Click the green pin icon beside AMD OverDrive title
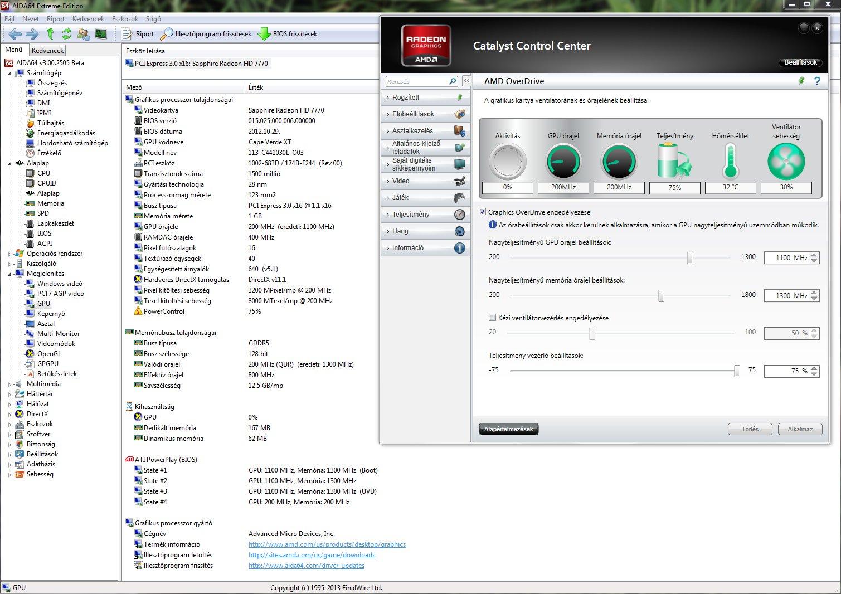The height and width of the screenshot is (594, 841). point(801,81)
